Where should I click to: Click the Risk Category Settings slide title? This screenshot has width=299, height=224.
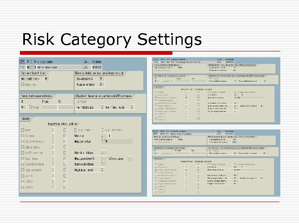coord(112,39)
